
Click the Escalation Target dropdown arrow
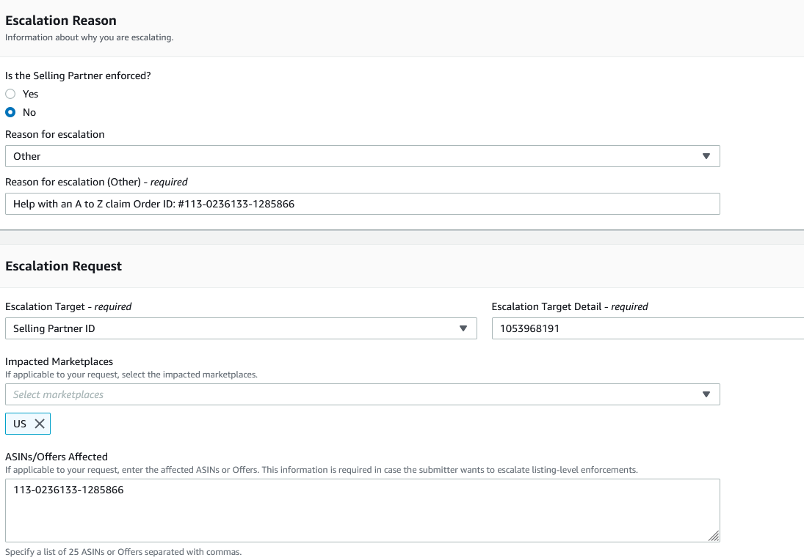463,328
